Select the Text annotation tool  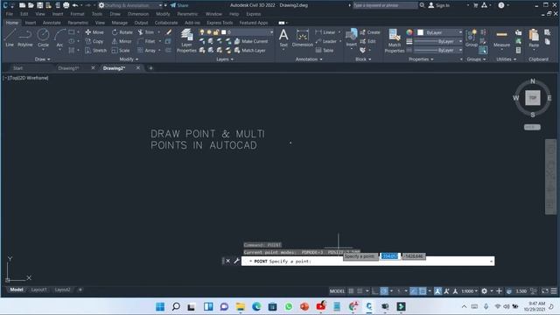[x=283, y=38]
